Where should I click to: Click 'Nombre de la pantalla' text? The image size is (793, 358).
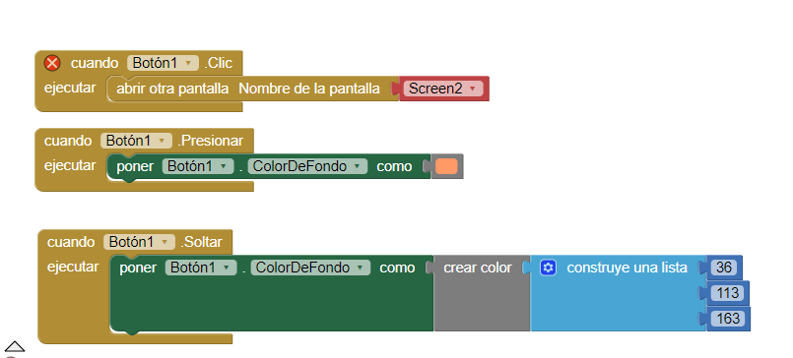coord(309,89)
